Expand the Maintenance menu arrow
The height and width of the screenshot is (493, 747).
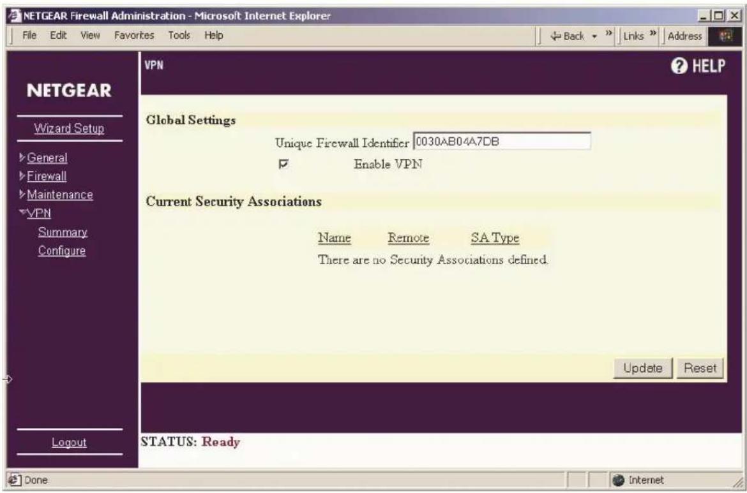pos(22,195)
